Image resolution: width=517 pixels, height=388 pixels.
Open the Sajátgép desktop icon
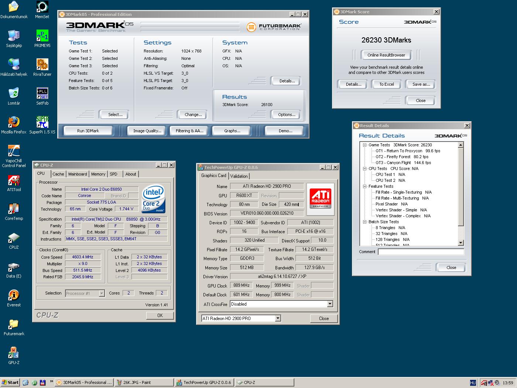pyautogui.click(x=14, y=39)
